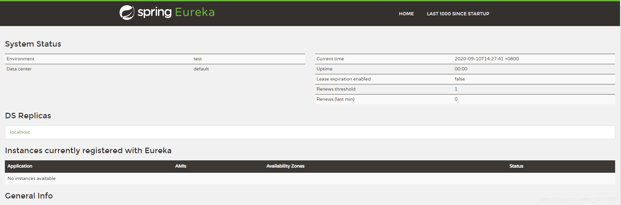The width and height of the screenshot is (621, 205).
Task: Select the DS Replicas heading
Action: point(28,116)
